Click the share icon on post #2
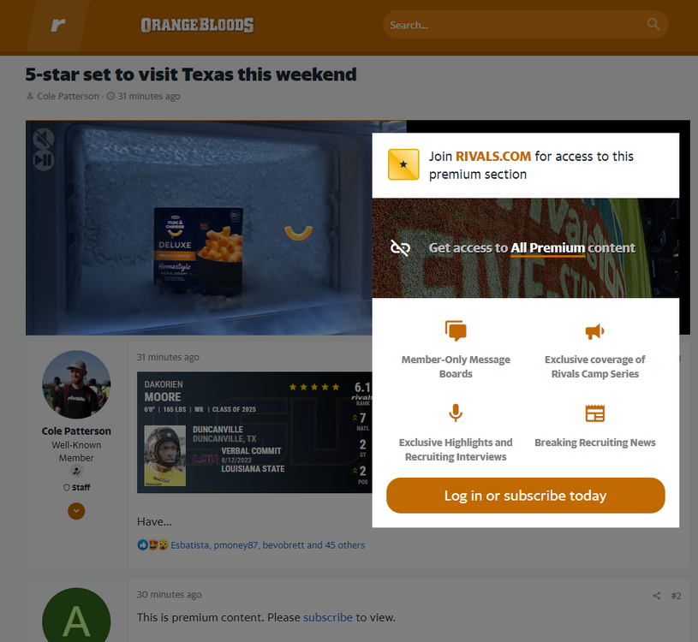698x642 pixels. point(657,596)
